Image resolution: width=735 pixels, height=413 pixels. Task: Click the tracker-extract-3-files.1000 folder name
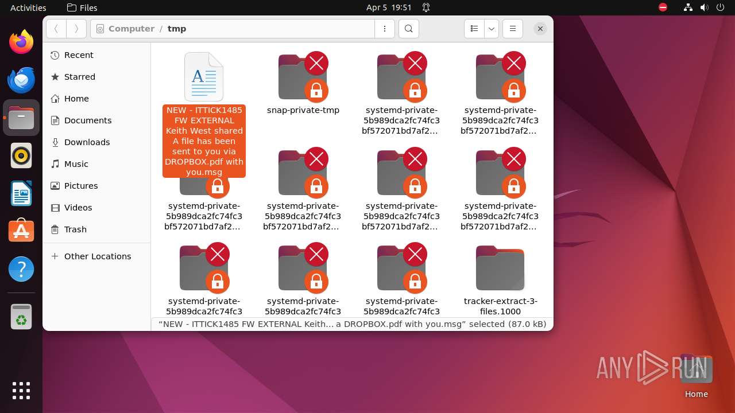pyautogui.click(x=501, y=306)
